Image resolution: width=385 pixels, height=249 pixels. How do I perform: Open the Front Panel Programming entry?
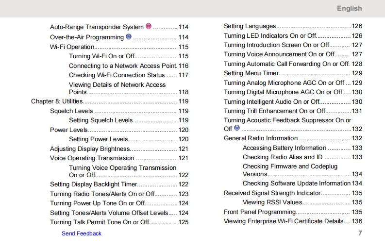click(x=259, y=212)
